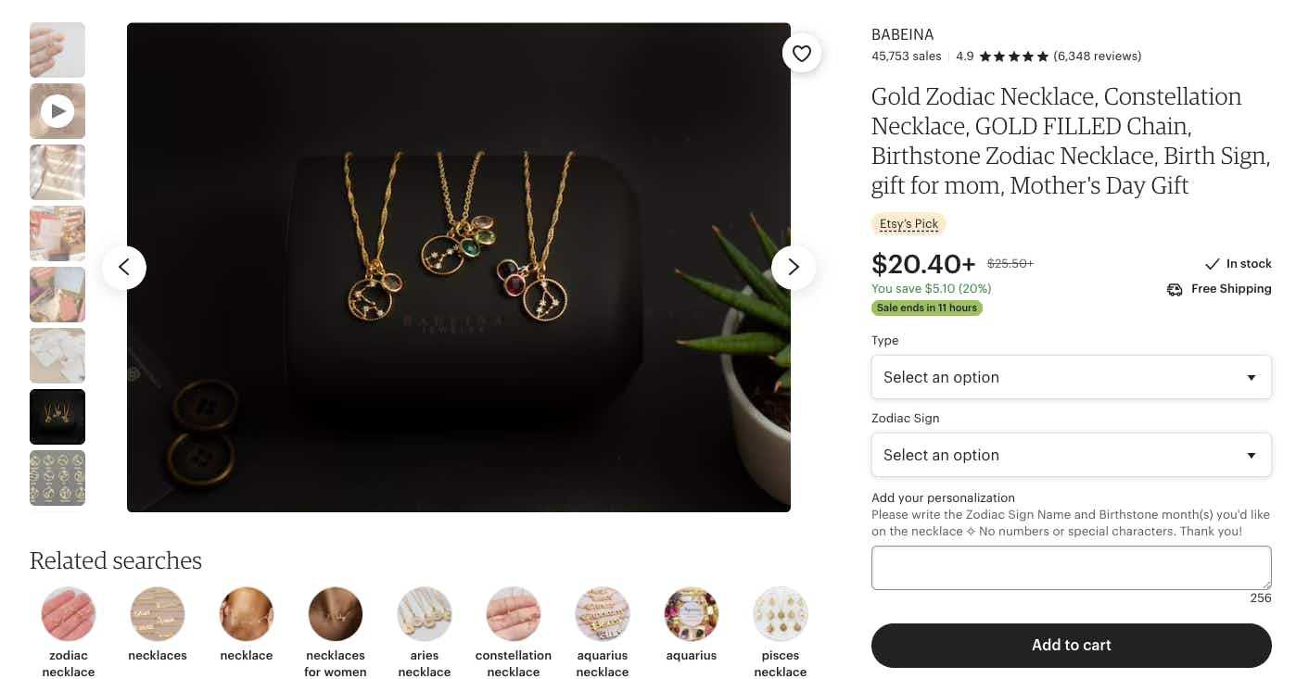Advance to the next product image
Viewport: 1296px width, 679px height.
coord(794,268)
